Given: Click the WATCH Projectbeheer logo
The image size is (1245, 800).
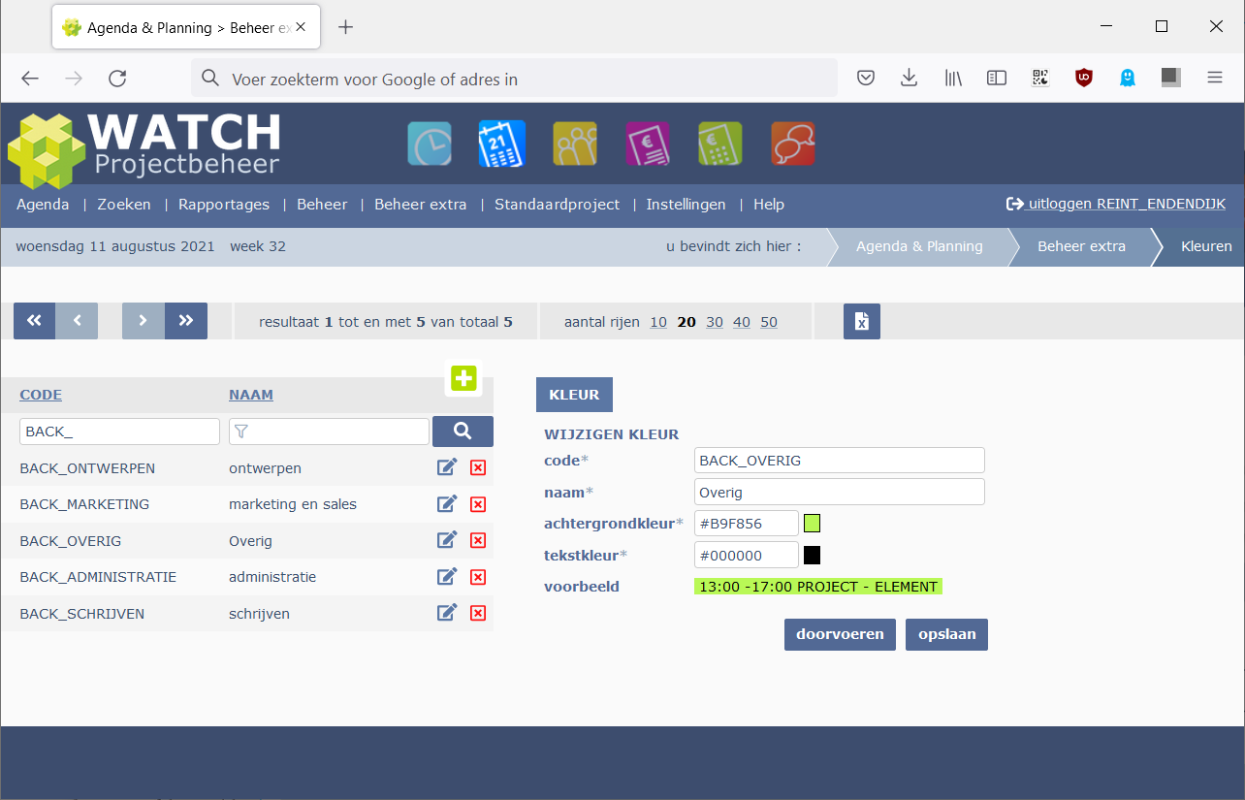Looking at the screenshot, I should pos(144,148).
